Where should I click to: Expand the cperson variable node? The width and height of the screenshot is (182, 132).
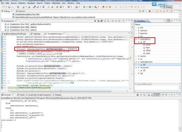136,31
